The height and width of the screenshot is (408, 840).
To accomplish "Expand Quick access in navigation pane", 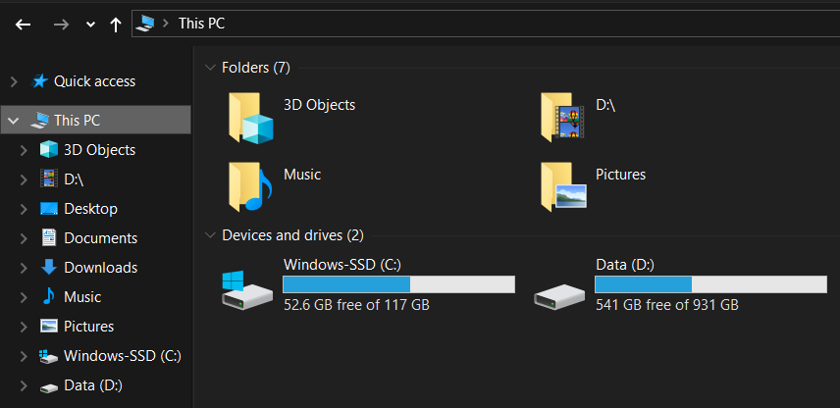I will click(x=15, y=82).
